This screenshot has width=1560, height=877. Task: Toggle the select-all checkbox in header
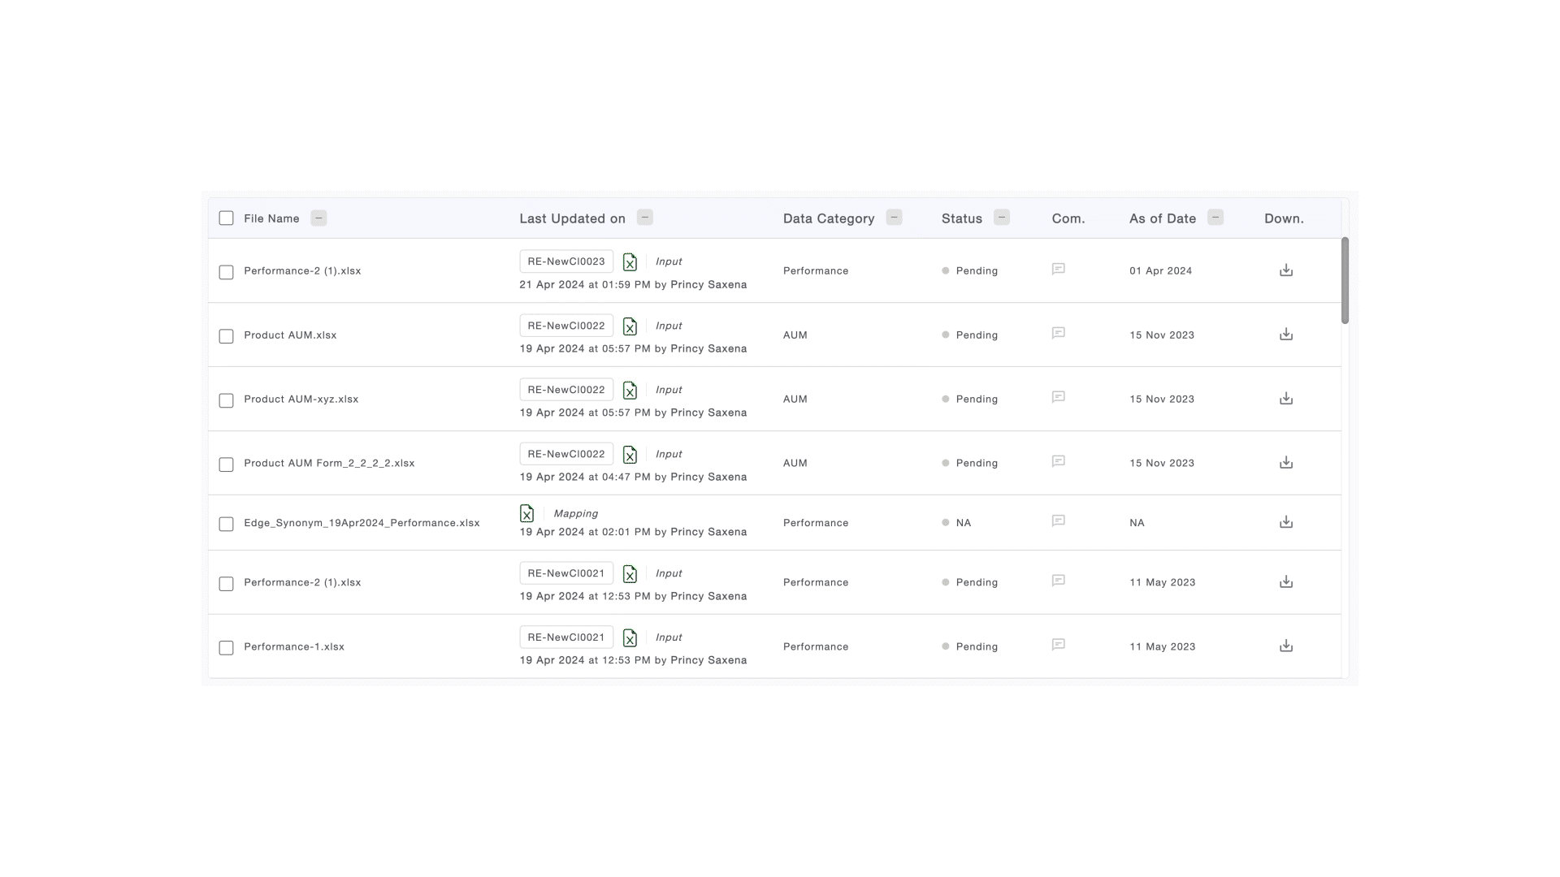click(x=226, y=218)
